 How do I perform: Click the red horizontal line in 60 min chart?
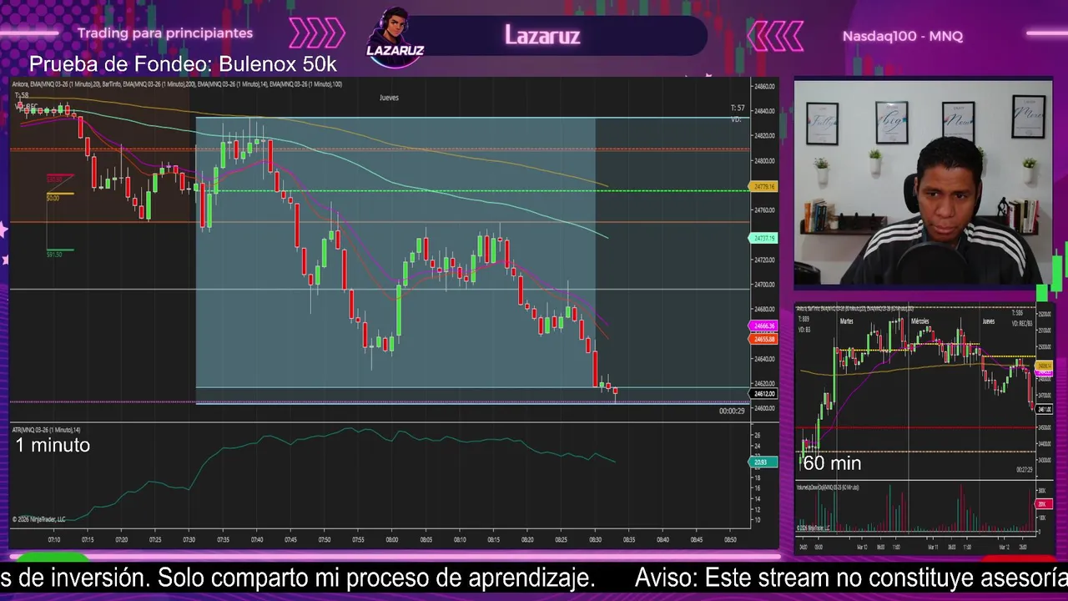pyautogui.click(x=917, y=427)
